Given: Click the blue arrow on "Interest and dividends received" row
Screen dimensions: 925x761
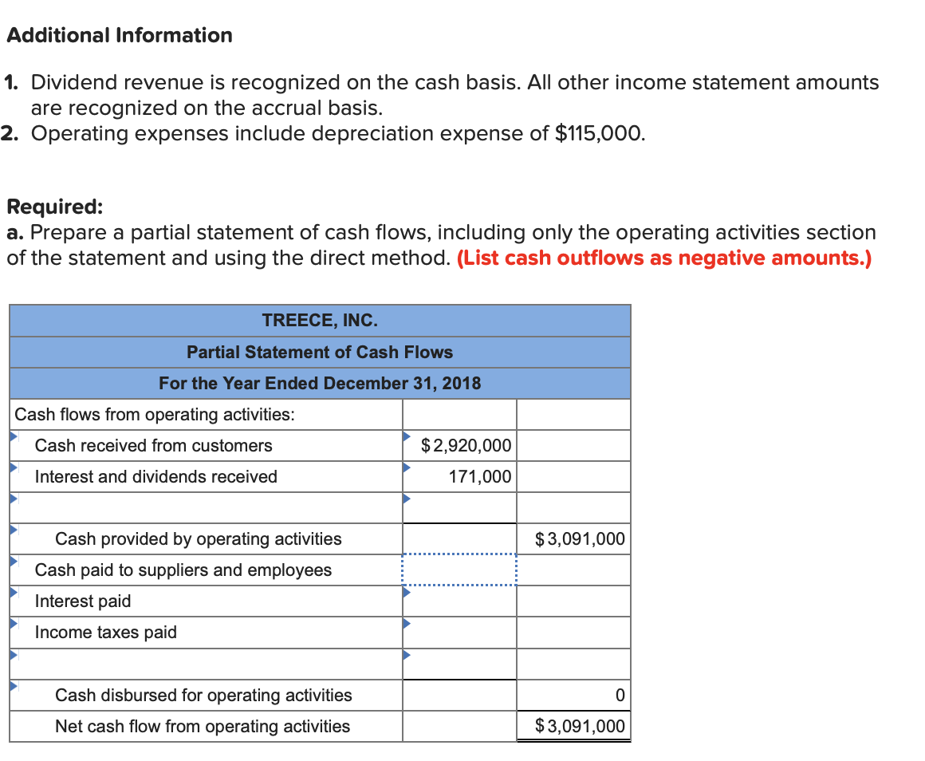Looking at the screenshot, I should click(14, 468).
